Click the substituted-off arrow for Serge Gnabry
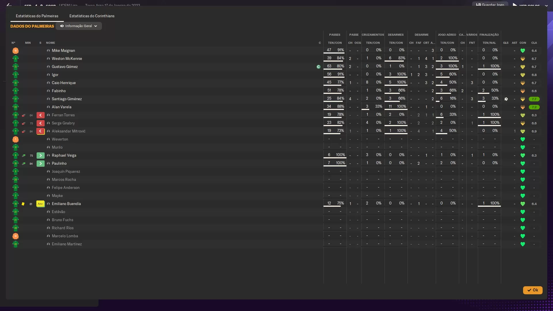 (x=41, y=123)
